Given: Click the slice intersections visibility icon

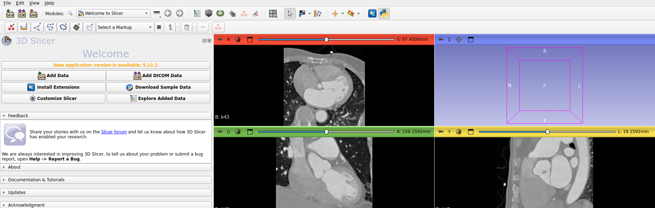Looking at the screenshot, I should [351, 13].
